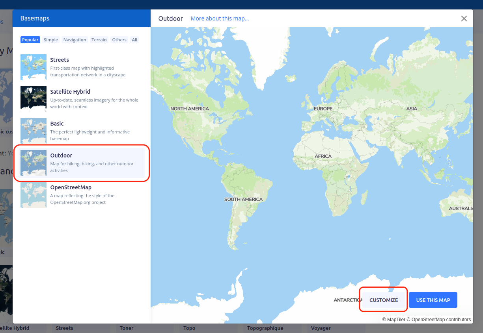Click the Streets title text
This screenshot has height=333, width=483.
(60, 60)
